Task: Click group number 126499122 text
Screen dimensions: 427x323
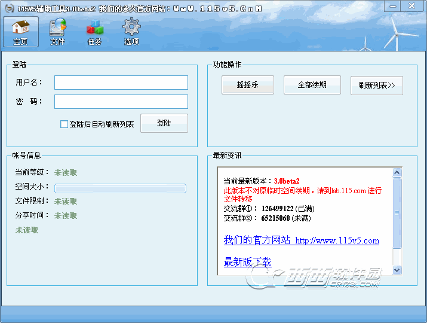Action: [278, 209]
